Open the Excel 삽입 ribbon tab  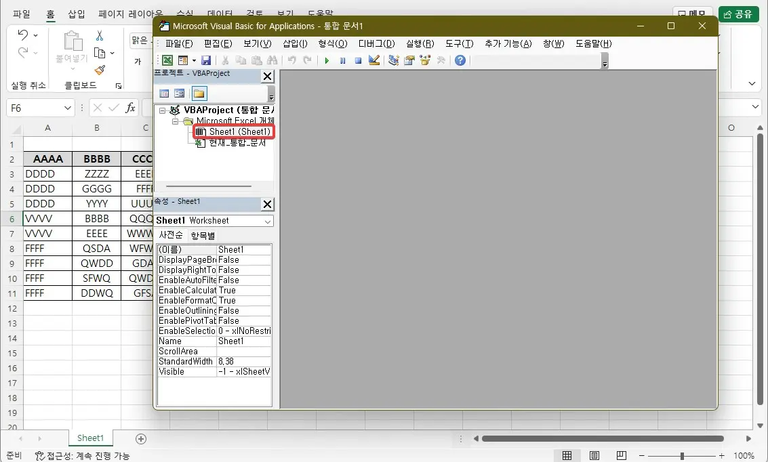(77, 14)
